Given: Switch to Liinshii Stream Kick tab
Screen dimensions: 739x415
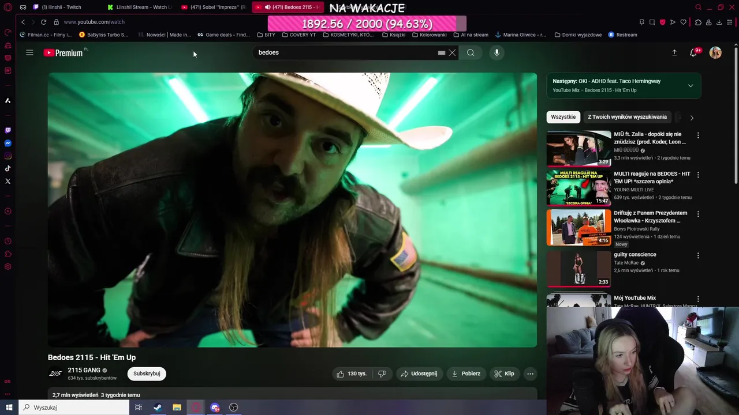Looking at the screenshot, I should [x=139, y=7].
